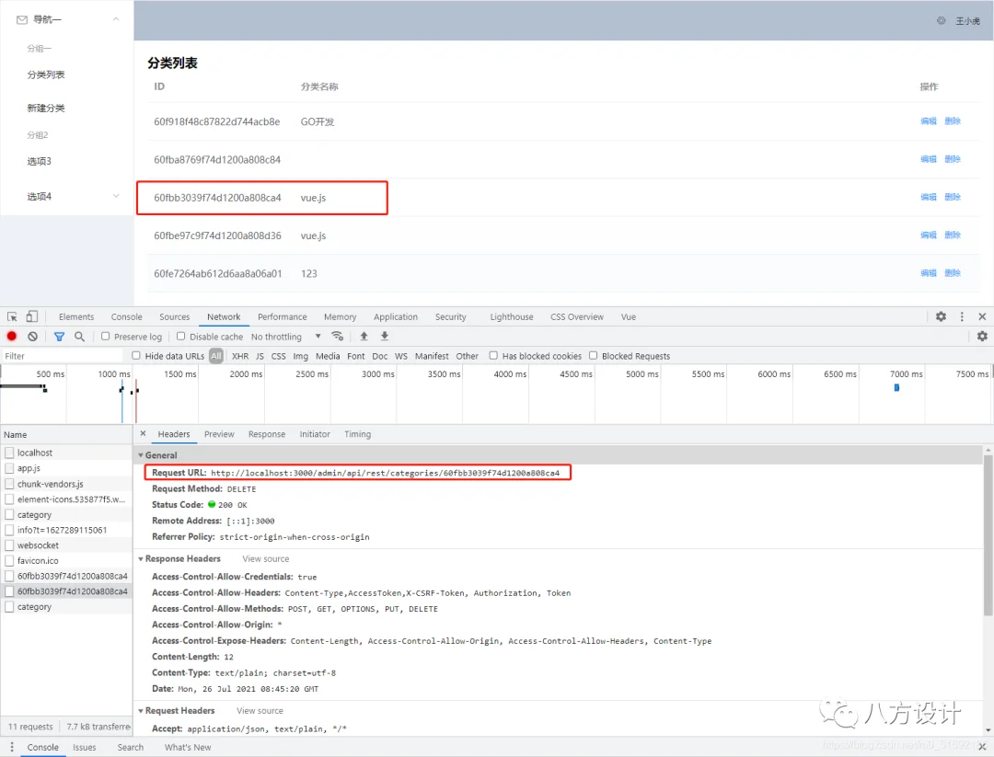This screenshot has height=757, width=994.
Task: Close the request details pane
Action: tap(143, 433)
